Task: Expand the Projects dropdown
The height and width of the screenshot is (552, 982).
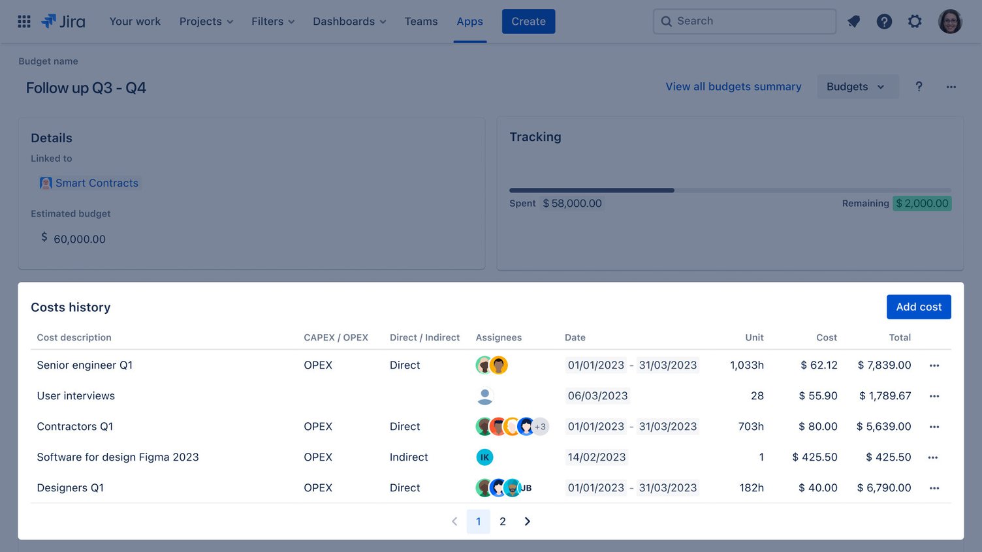Action: [206, 21]
